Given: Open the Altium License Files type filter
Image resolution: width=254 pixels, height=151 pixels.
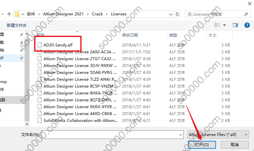Looking at the screenshot, I should (x=218, y=135).
